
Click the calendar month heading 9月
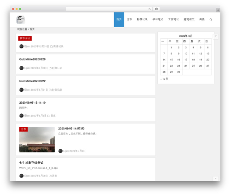click(186, 36)
